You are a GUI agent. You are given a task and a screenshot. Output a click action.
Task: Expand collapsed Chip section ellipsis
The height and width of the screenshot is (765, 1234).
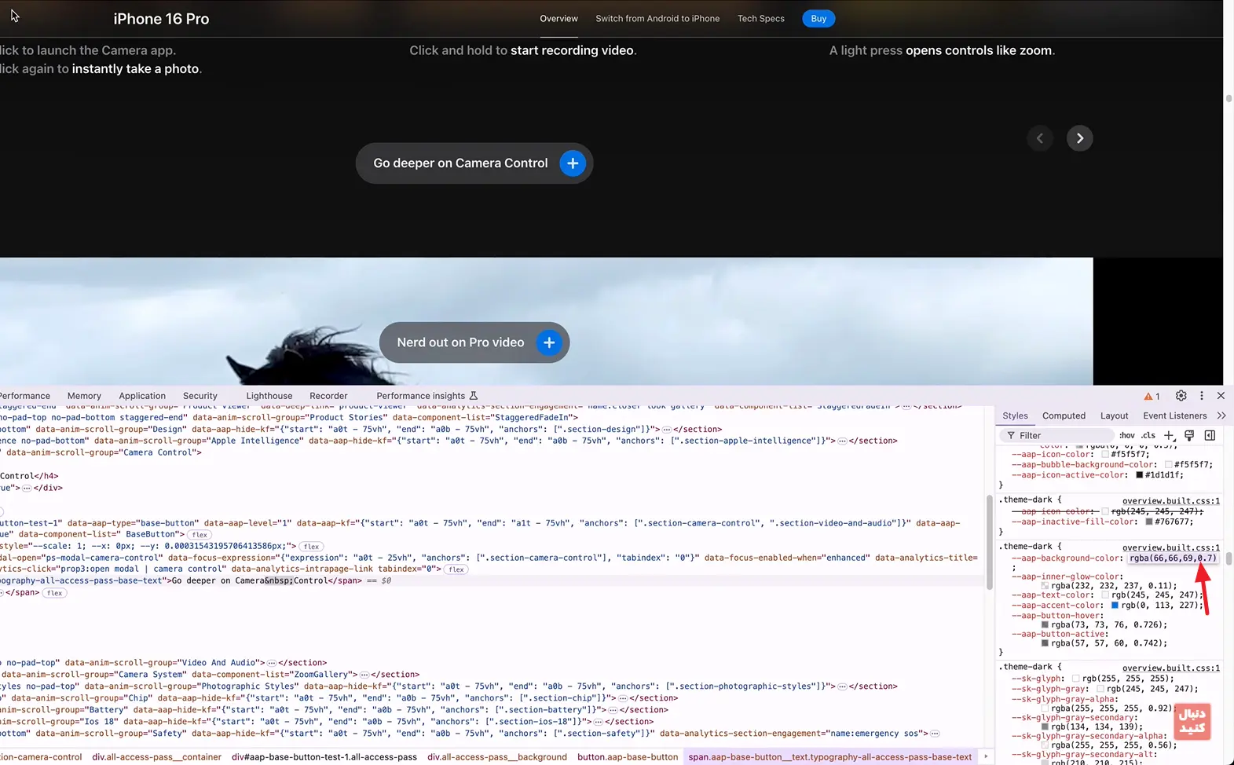(x=623, y=698)
